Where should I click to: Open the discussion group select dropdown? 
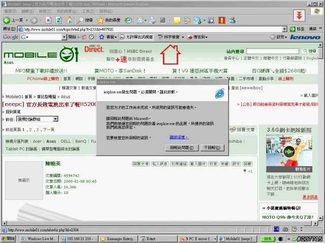pos(37,119)
